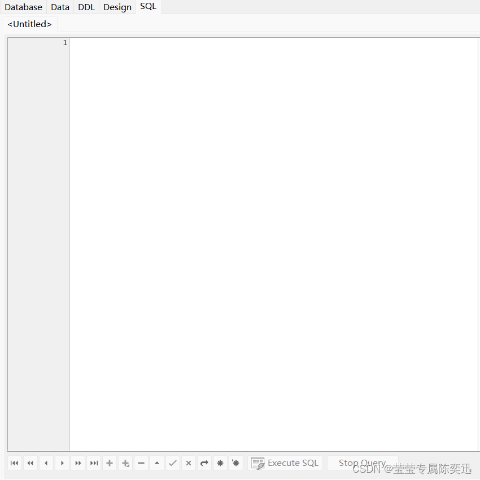
Task: Insert a new record with plus icon
Action: coord(110,463)
